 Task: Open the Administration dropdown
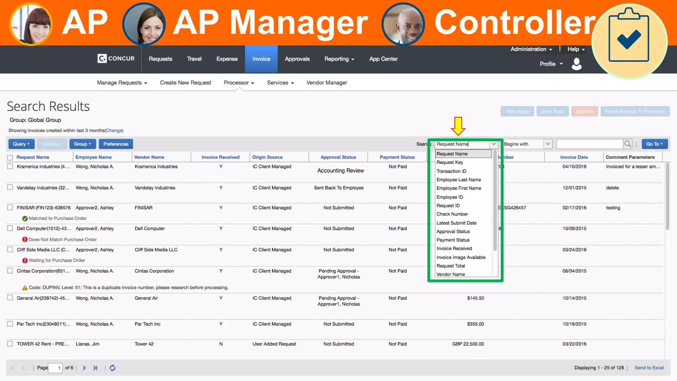click(x=531, y=49)
